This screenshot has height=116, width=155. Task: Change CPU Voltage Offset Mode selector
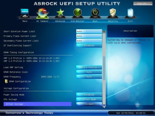coord(89,100)
